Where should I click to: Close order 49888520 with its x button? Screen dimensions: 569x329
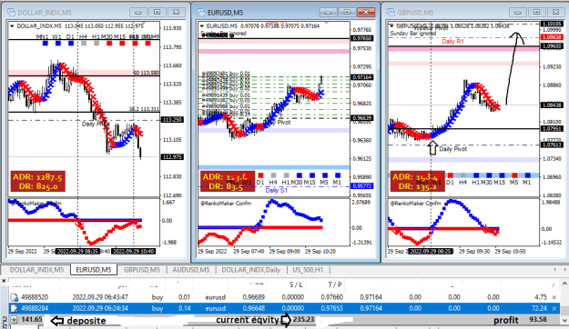[554, 297]
